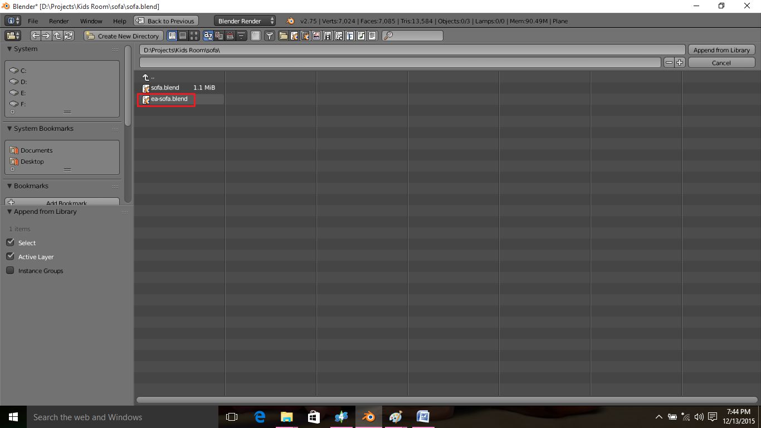
Task: Collapse the System panel
Action: pos(9,49)
